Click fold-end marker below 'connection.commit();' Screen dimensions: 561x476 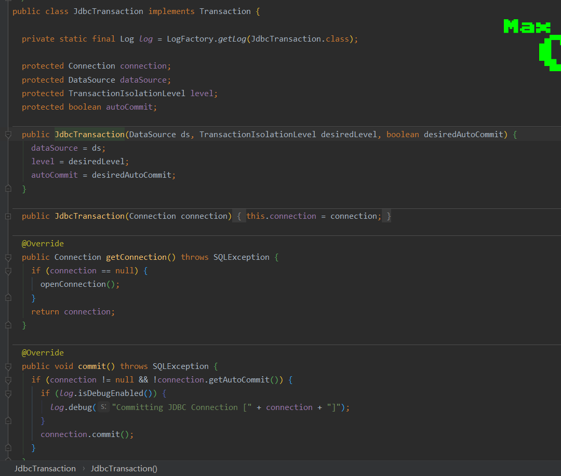click(8, 448)
